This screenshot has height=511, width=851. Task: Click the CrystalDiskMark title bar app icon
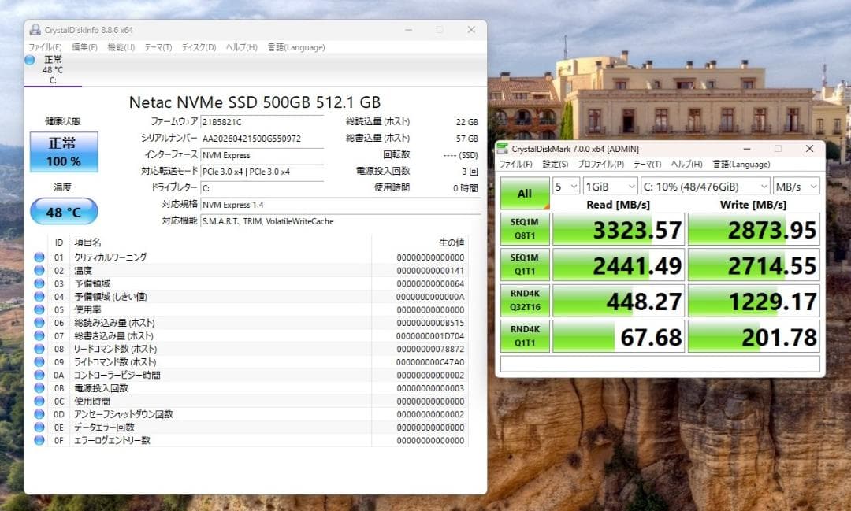503,149
